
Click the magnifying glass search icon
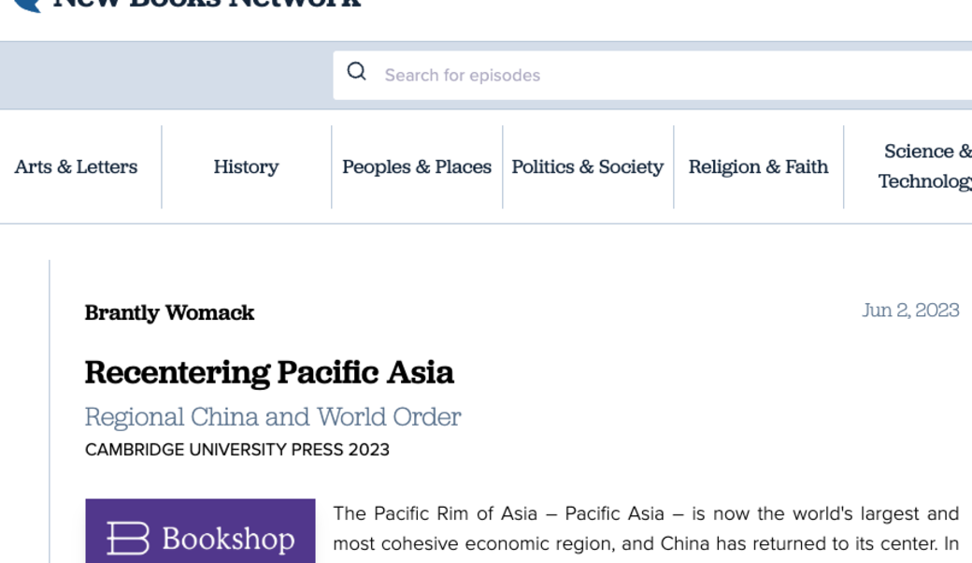coord(356,72)
